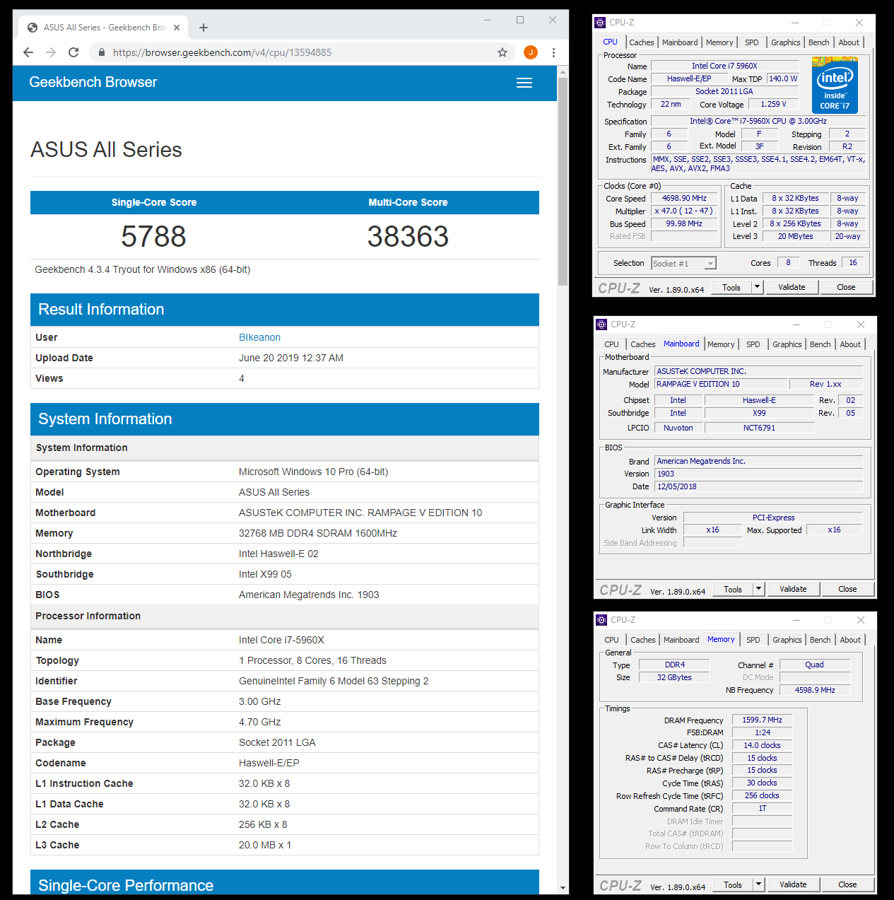This screenshot has width=894, height=900.
Task: Open user Blkeanon profile link
Action: [x=259, y=337]
